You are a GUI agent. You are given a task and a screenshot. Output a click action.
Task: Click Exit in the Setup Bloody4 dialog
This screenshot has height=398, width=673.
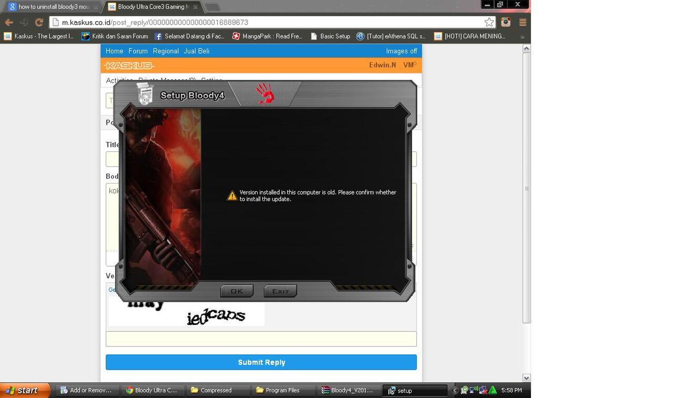tap(280, 291)
